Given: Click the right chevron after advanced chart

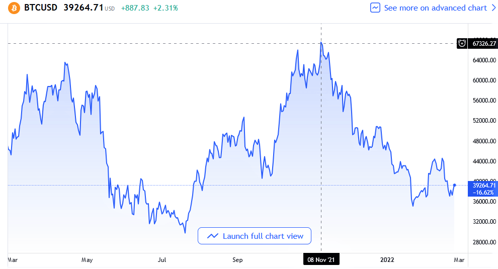Looking at the screenshot, I should 493,8.
